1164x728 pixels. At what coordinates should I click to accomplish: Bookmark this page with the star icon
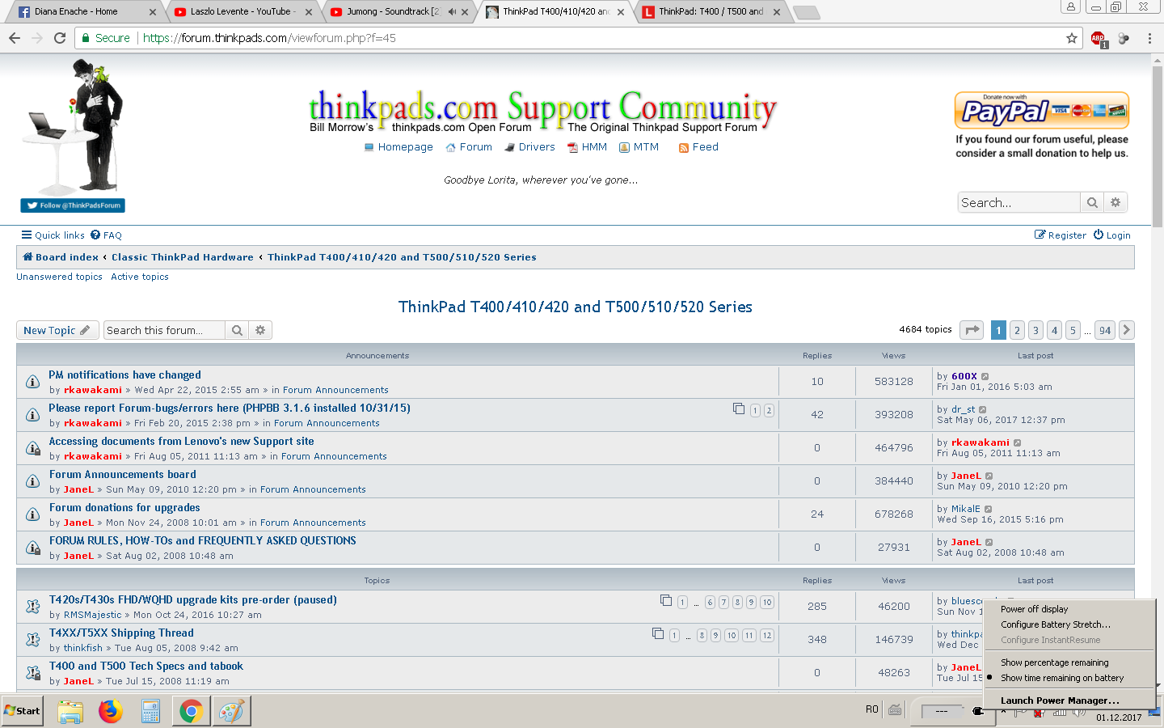click(1072, 38)
